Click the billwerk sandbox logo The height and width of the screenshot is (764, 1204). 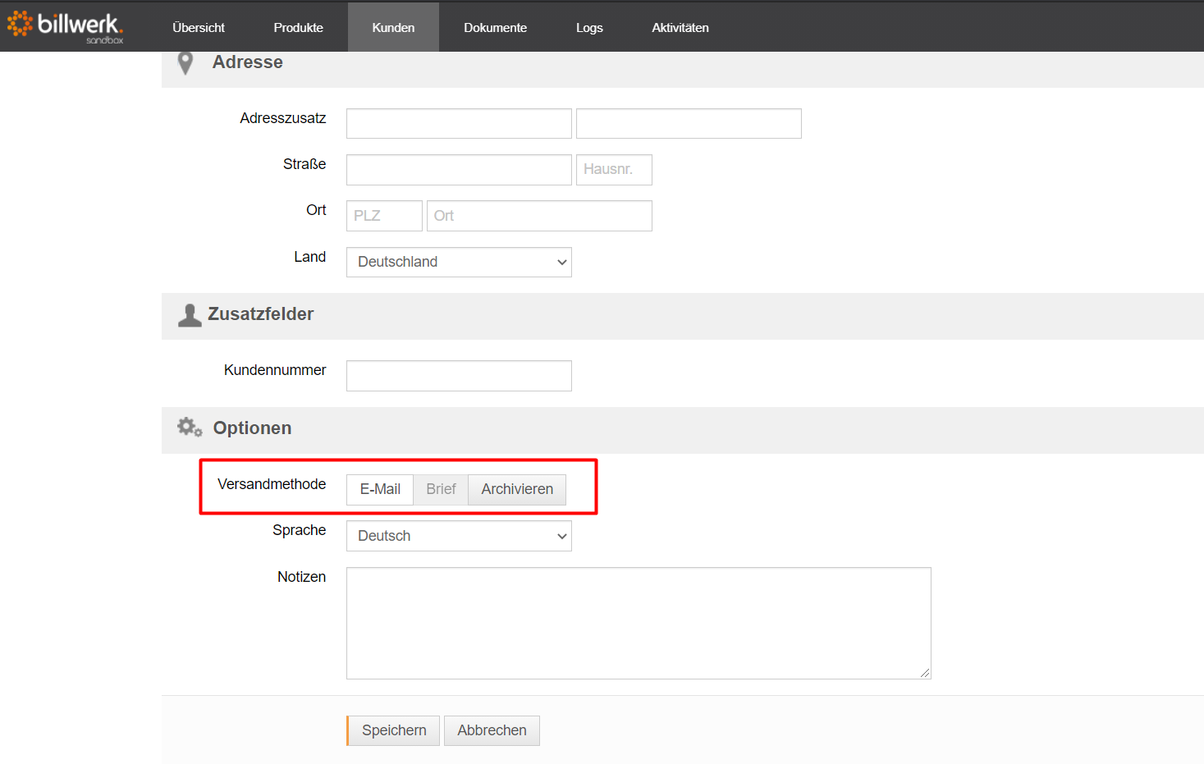pos(65,27)
